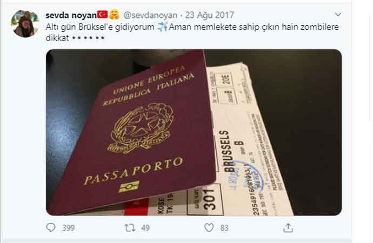Open the sevda noyan display name link
The width and height of the screenshot is (373, 243).
click(71, 15)
